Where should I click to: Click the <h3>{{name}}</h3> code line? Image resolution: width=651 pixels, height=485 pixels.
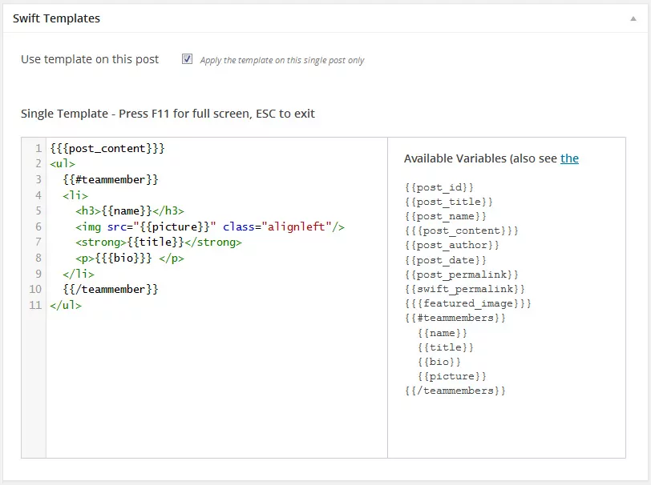[x=130, y=210]
